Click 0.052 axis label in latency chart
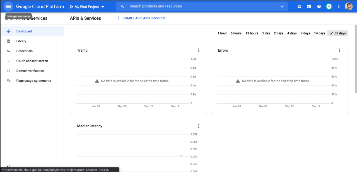 point(194,134)
